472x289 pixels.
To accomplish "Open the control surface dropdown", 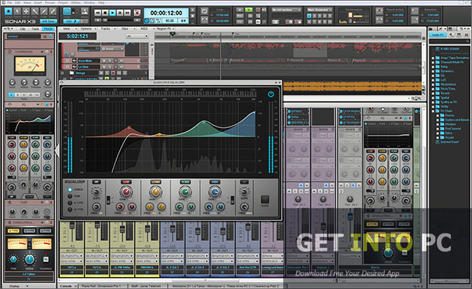I will coord(286,10).
